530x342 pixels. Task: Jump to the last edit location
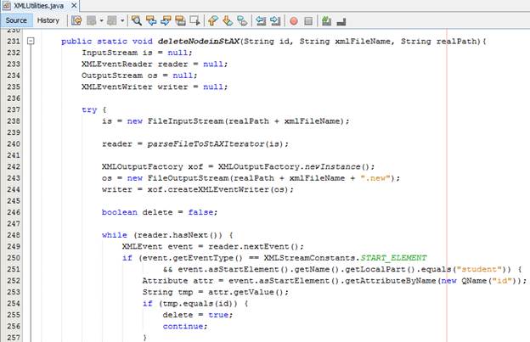76,21
